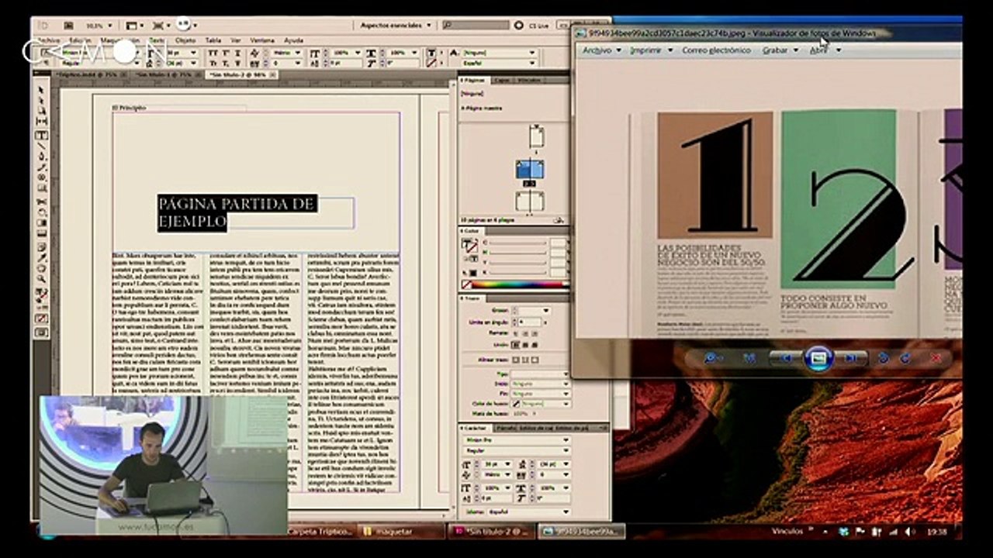This screenshot has width=993, height=558.
Task: Open the Idioma Español dropdown in Carácter panel
Action: click(528, 511)
